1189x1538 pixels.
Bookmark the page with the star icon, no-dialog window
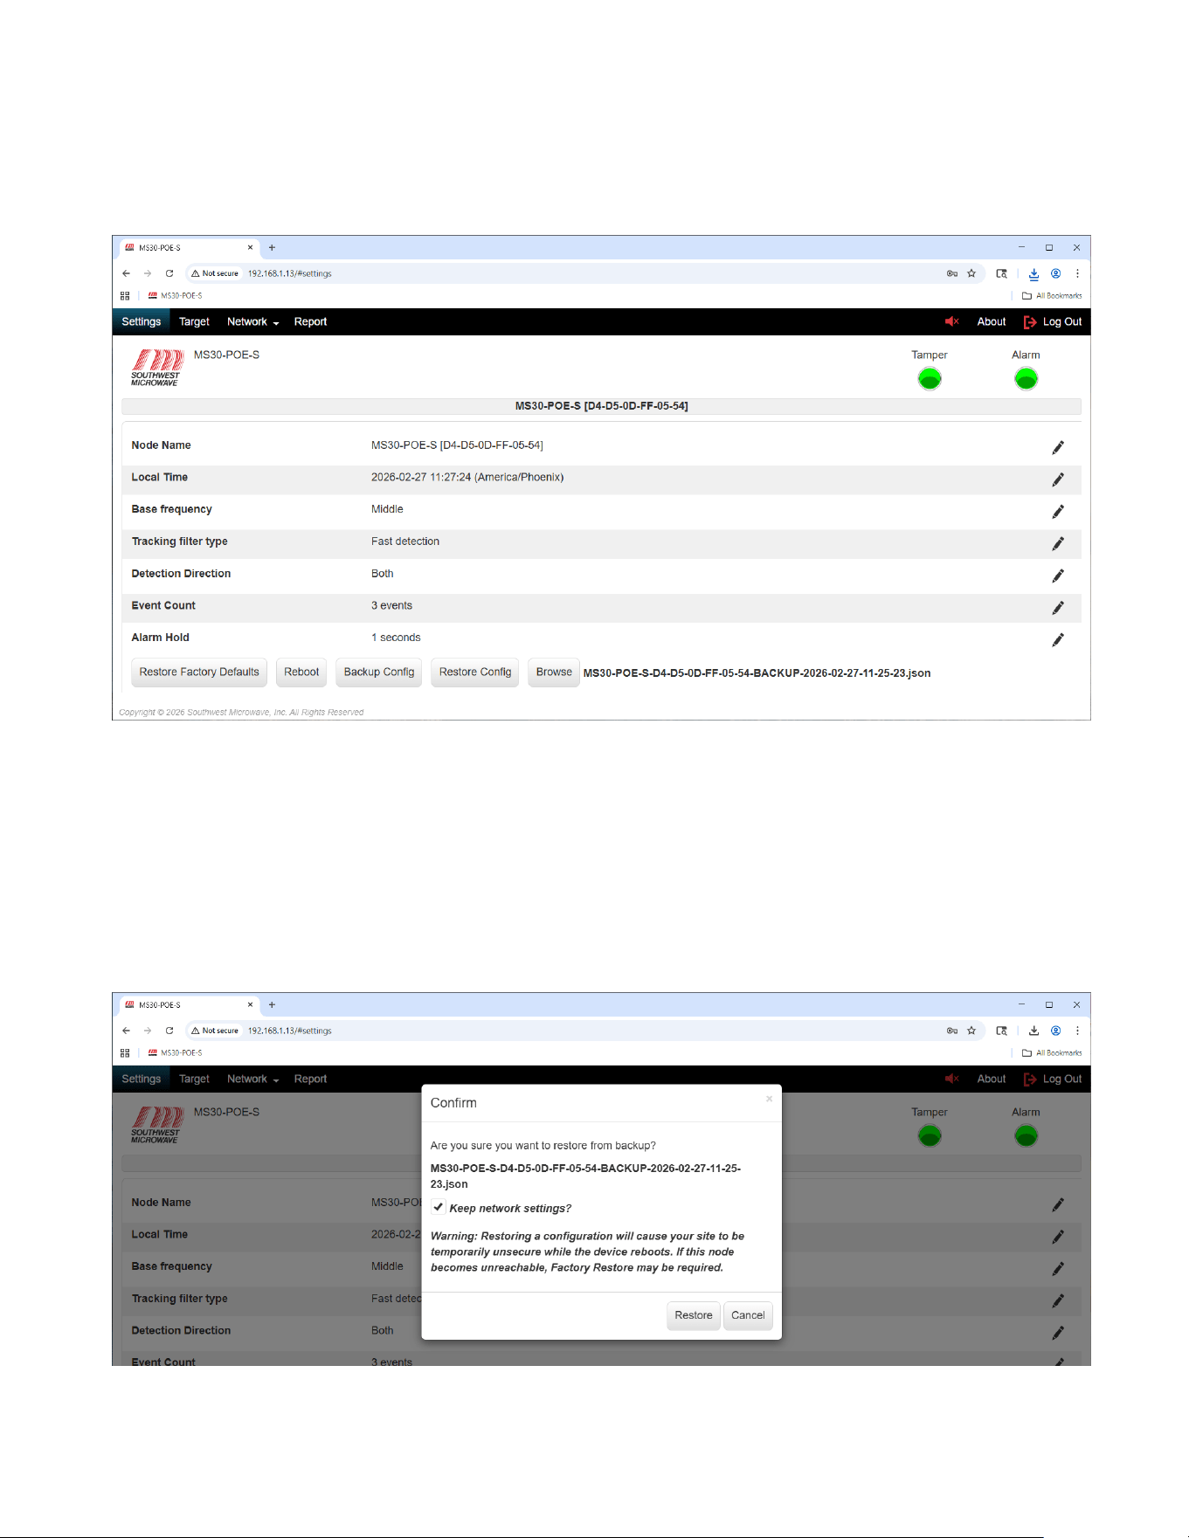coord(971,273)
